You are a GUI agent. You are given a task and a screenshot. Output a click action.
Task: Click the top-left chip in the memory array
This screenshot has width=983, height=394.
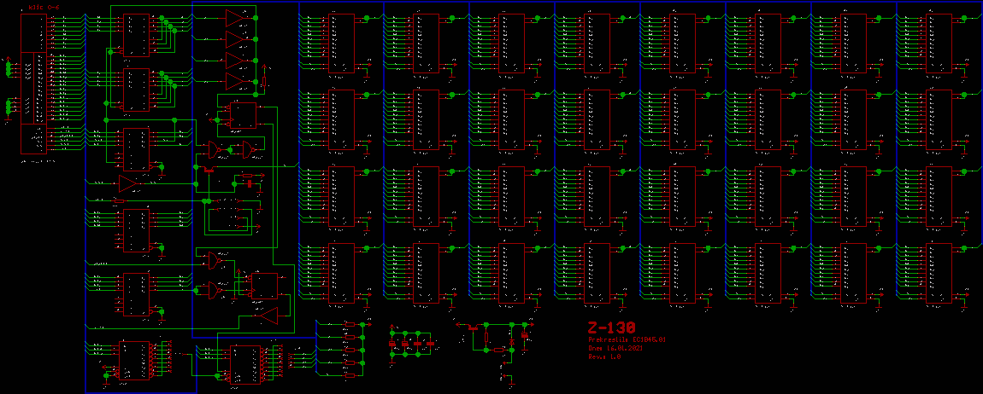point(341,43)
